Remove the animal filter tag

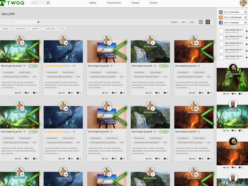40,29
